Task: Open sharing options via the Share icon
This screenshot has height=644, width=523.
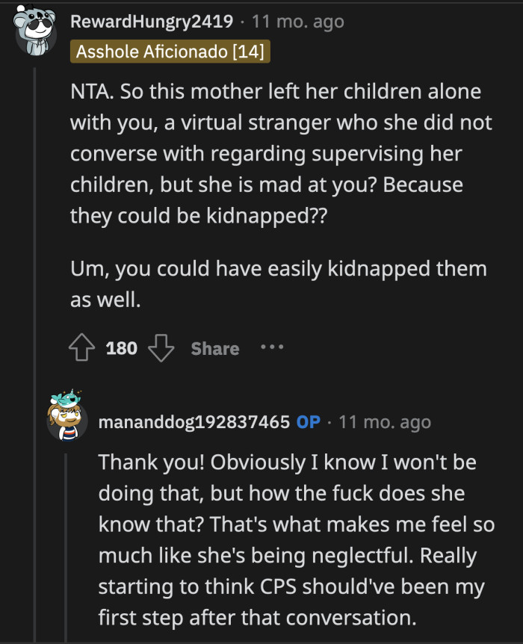Action: point(214,347)
